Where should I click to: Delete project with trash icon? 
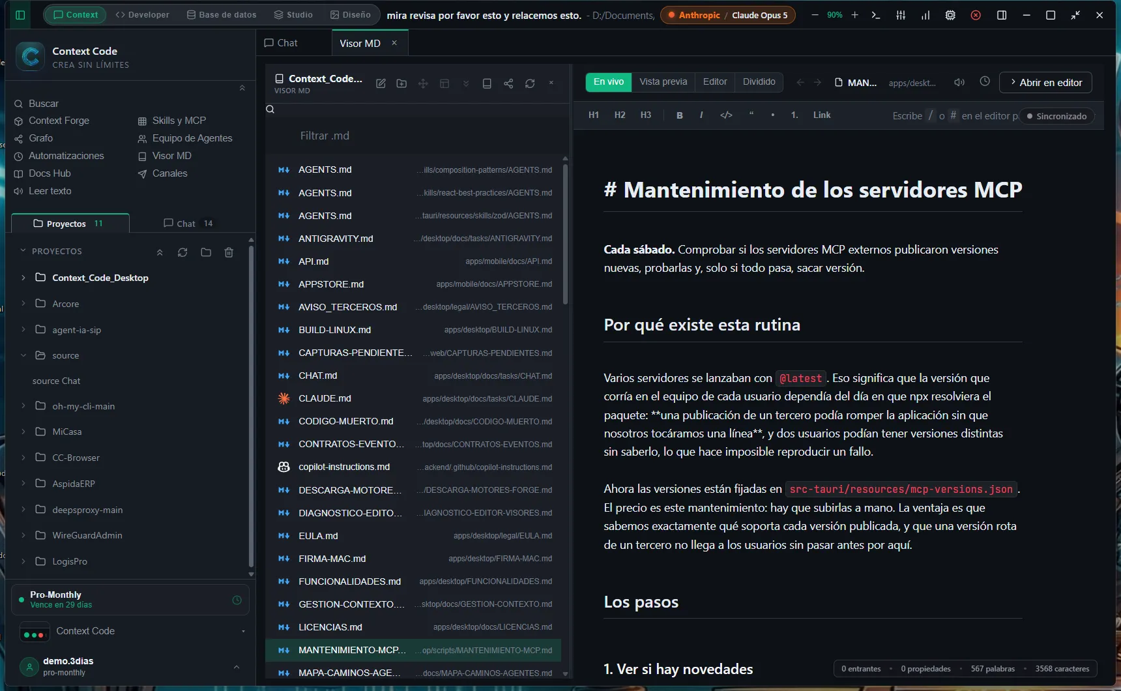(229, 252)
